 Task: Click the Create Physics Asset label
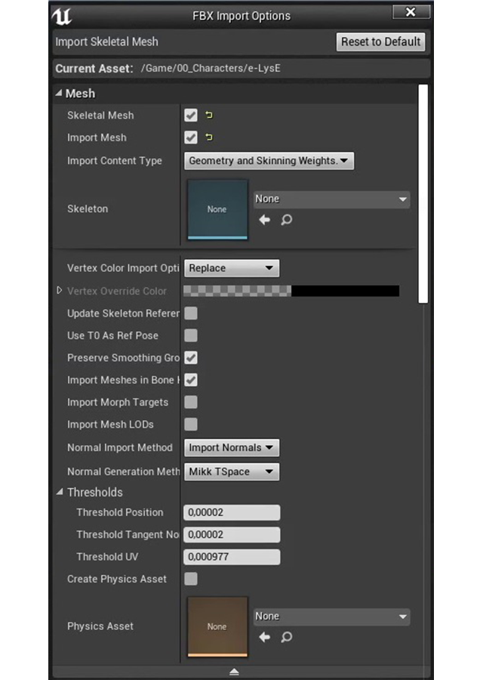(x=116, y=579)
